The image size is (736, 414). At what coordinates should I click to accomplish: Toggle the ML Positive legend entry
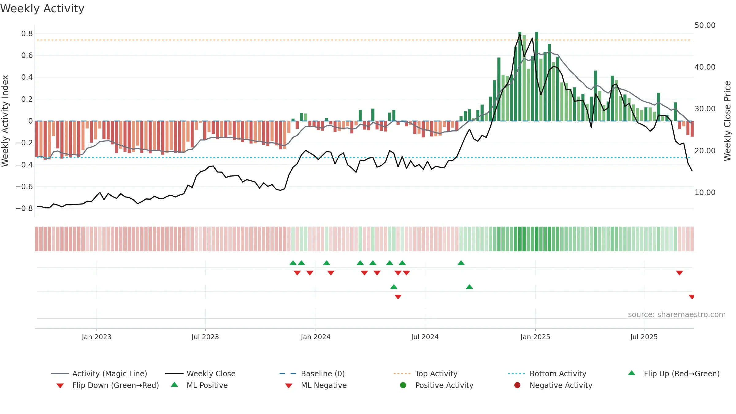coord(199,385)
